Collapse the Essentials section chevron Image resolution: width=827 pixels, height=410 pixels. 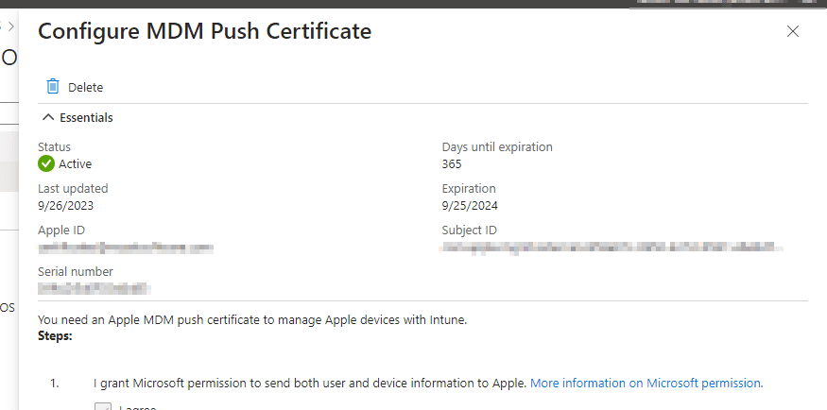pos(48,118)
